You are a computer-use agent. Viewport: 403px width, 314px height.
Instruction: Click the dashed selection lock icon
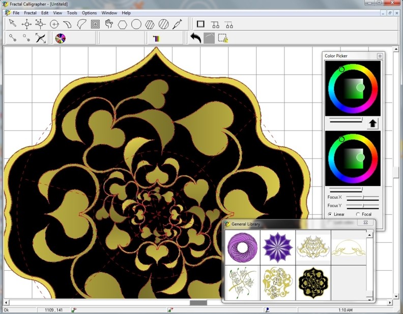[x=223, y=38]
